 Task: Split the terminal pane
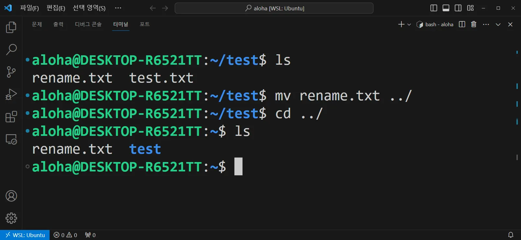[462, 24]
